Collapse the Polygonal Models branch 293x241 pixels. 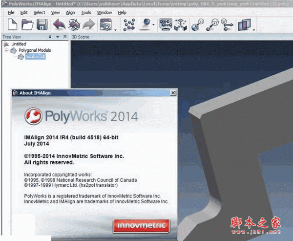coord(6,50)
